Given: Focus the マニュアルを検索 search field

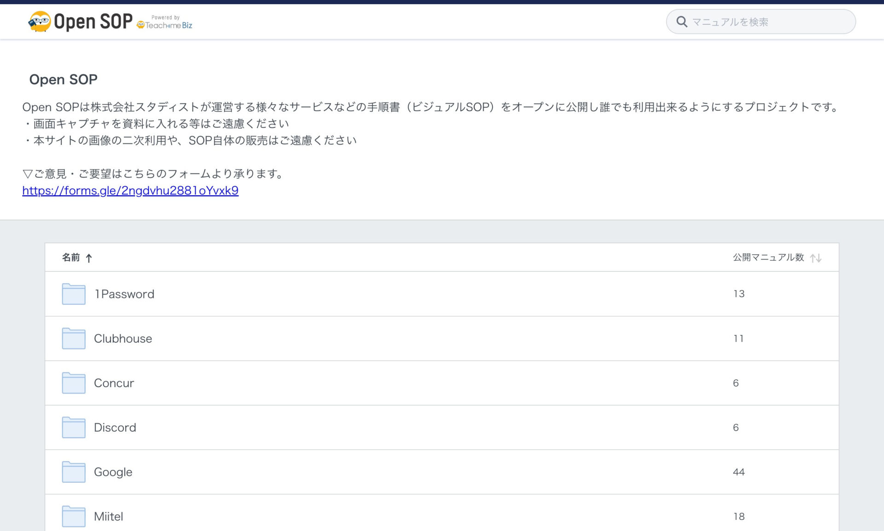Looking at the screenshot, I should [x=761, y=22].
